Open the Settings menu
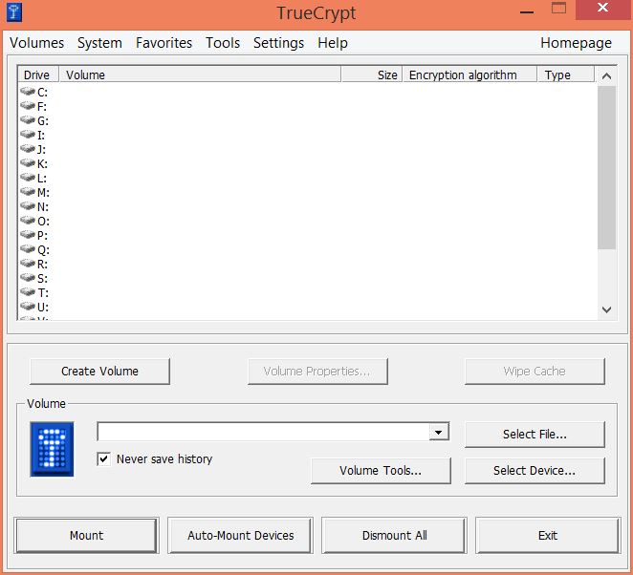This screenshot has height=575, width=633. [x=278, y=43]
